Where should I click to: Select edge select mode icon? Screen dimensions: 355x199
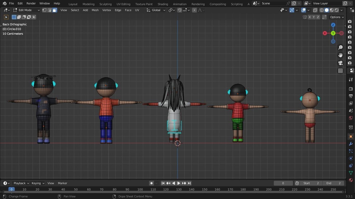click(50, 10)
